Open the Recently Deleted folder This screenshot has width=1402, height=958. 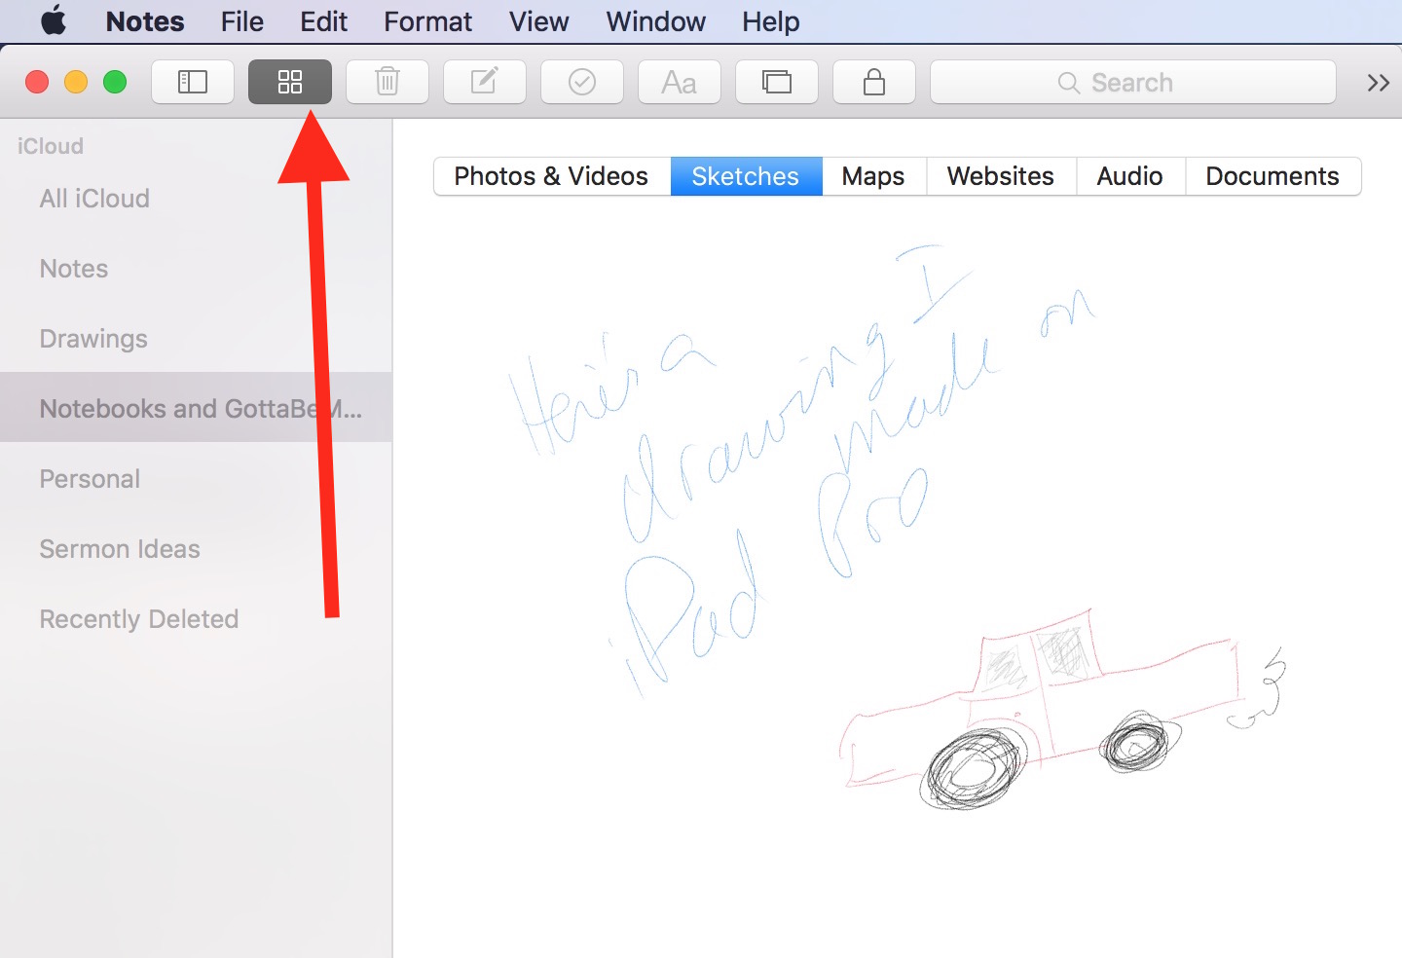point(138,618)
